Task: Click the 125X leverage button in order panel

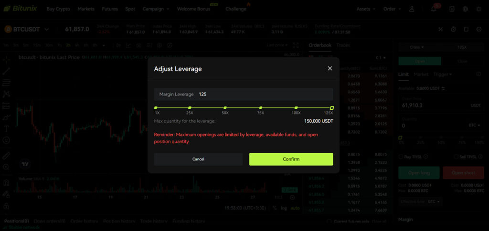Action: 462,47
